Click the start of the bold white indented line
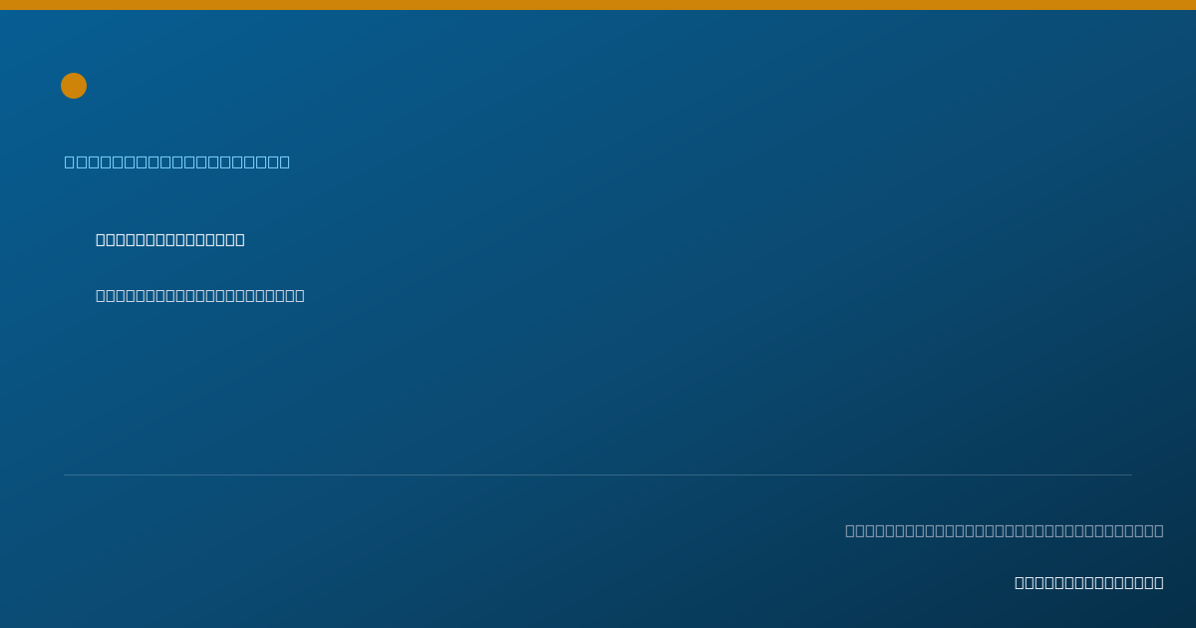 click(x=101, y=239)
